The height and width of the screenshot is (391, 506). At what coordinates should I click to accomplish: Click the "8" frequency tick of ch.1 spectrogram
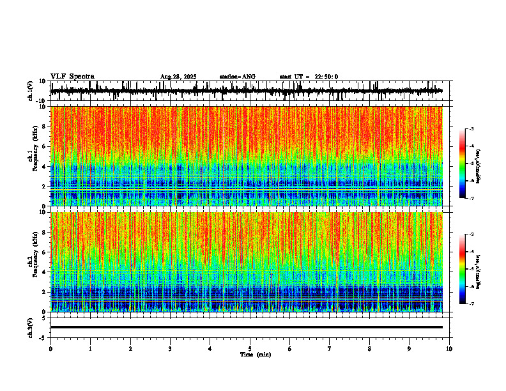coord(44,126)
